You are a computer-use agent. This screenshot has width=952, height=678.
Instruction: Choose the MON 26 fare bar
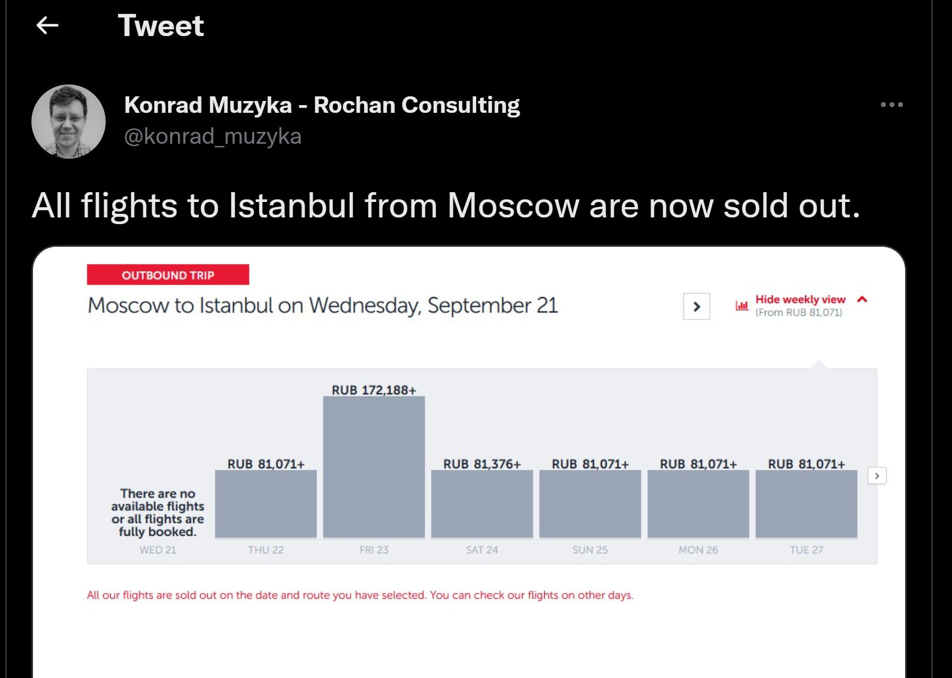tap(698, 504)
